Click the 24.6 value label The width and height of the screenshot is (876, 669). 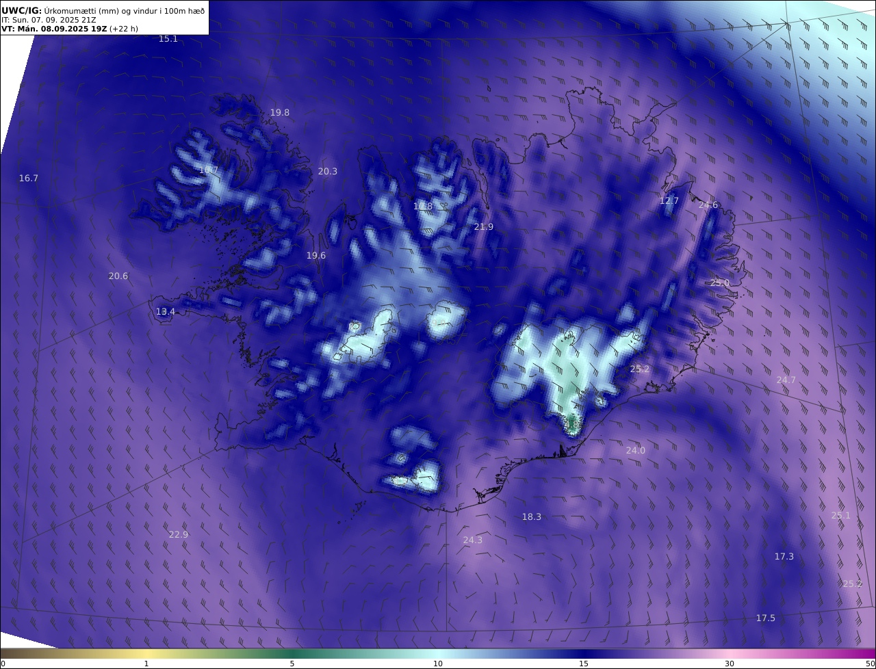point(708,205)
